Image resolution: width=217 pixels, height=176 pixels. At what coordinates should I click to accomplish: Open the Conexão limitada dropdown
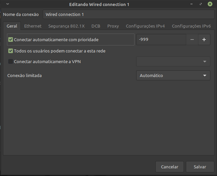pos(173,75)
